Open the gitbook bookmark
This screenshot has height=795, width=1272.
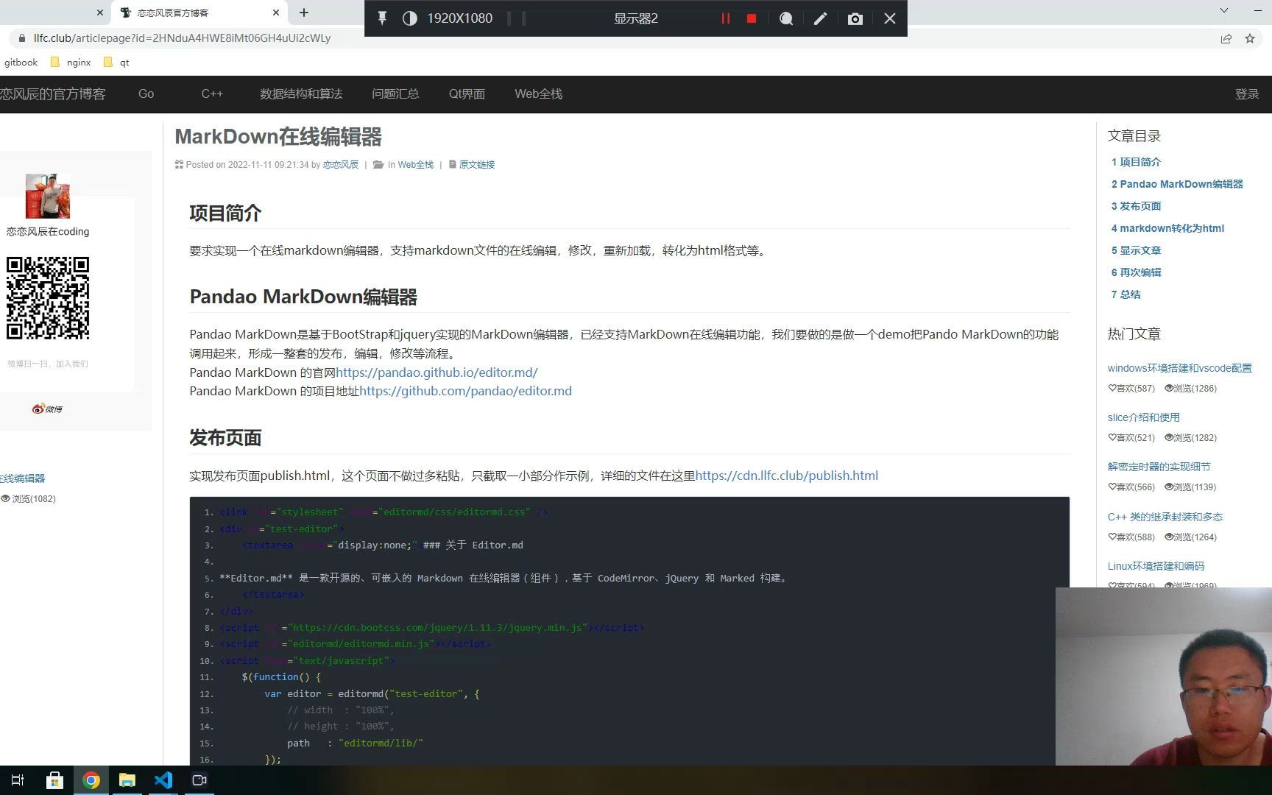click(x=21, y=63)
